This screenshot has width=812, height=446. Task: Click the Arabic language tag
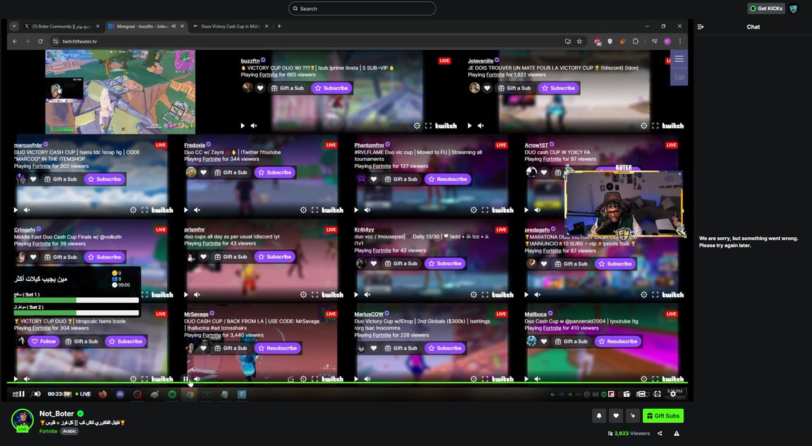[x=70, y=431]
